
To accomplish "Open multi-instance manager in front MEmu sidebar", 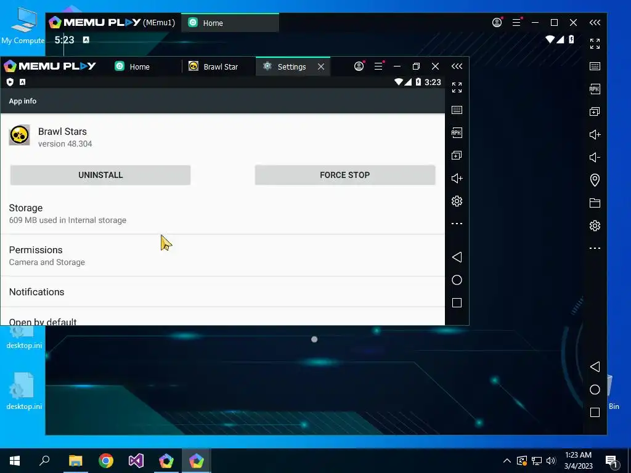I will pos(457,155).
